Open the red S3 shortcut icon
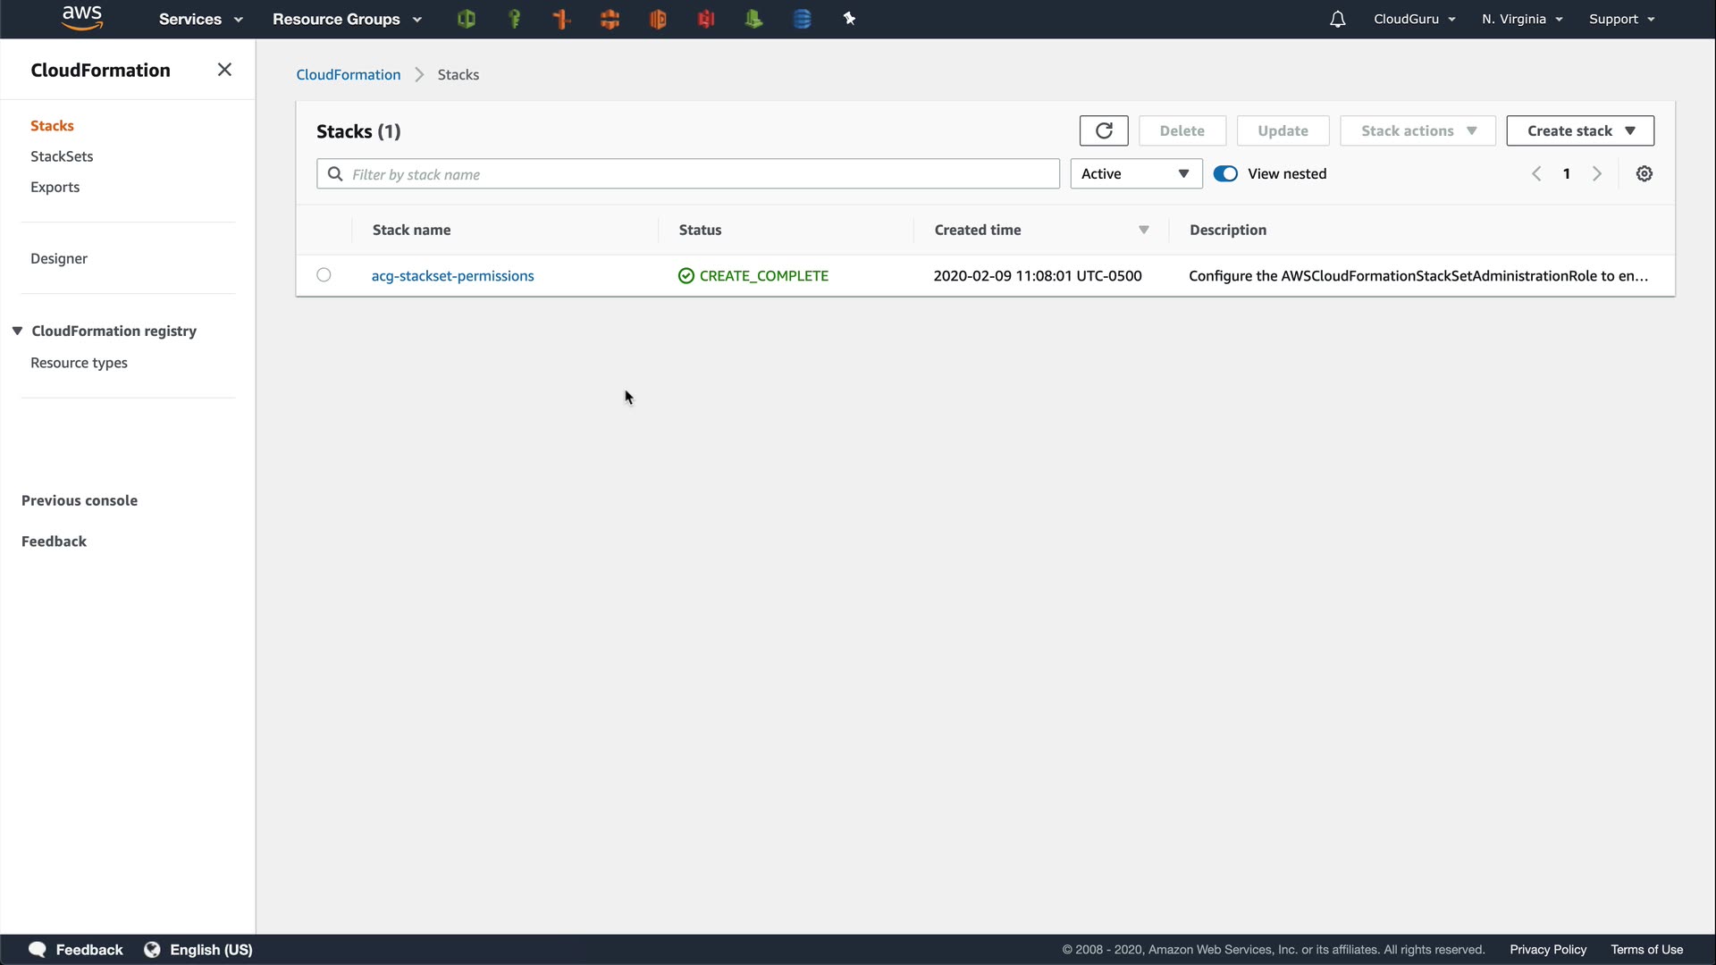 706,19
